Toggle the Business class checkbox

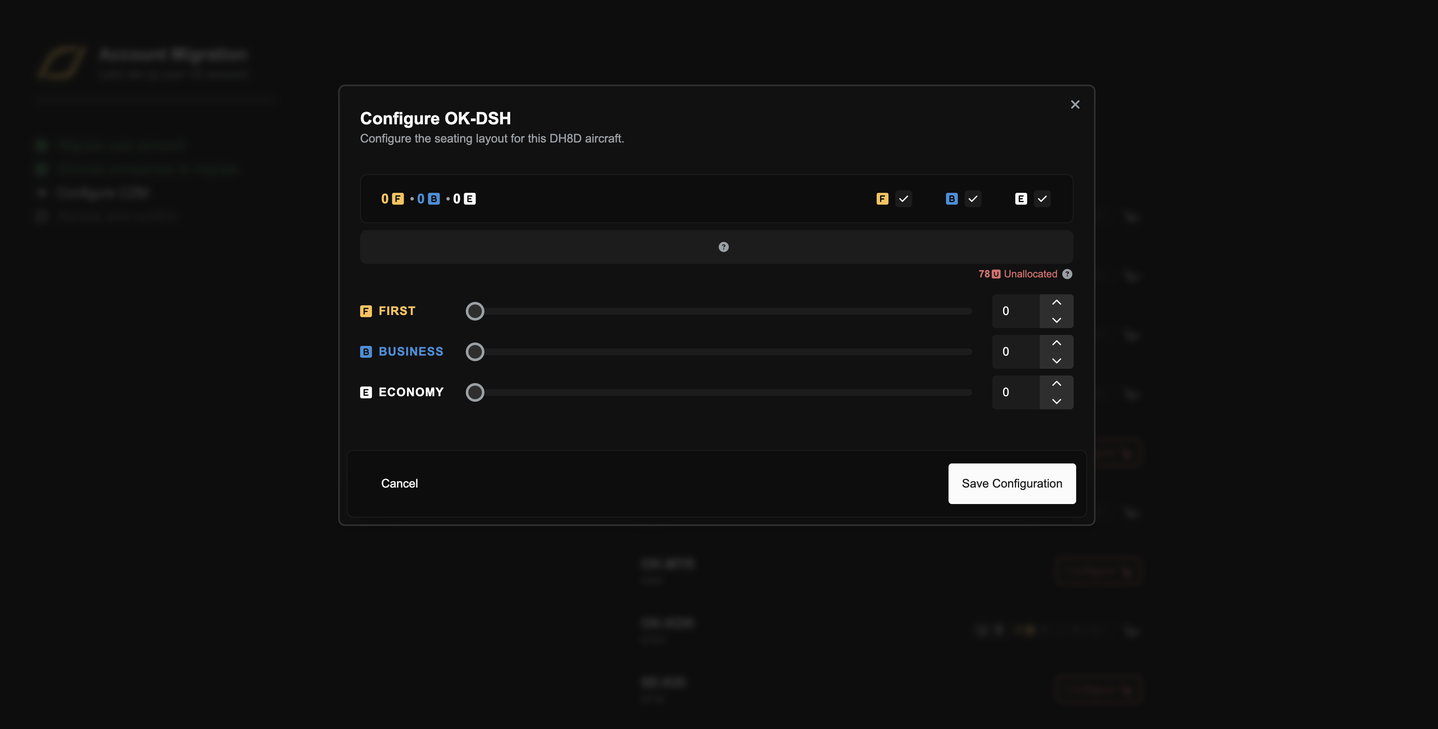[973, 198]
